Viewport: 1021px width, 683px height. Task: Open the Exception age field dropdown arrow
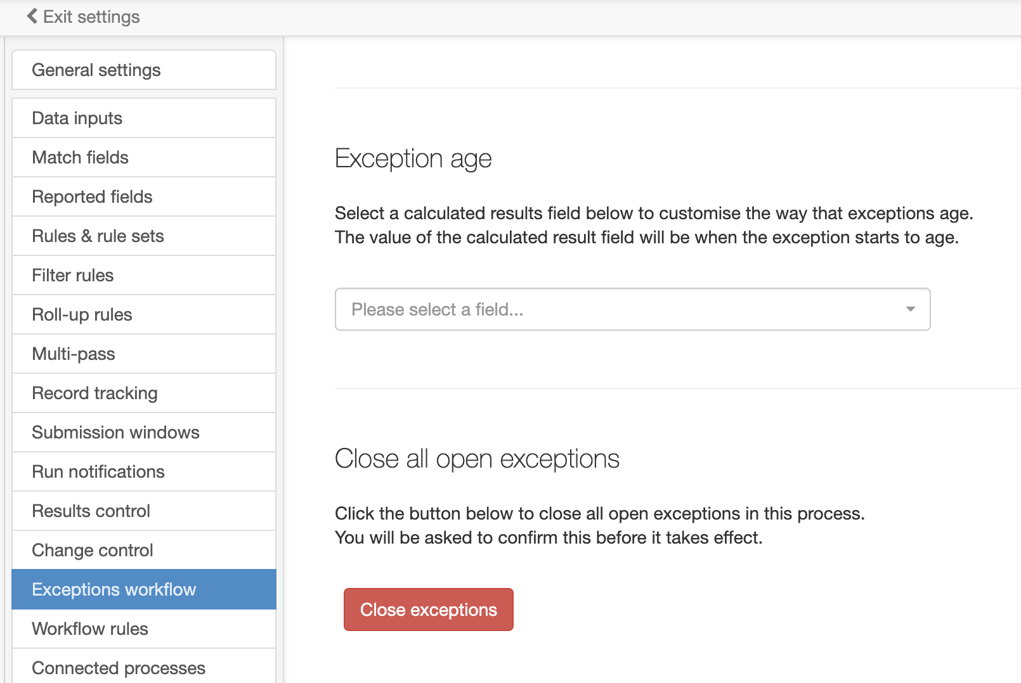pyautogui.click(x=911, y=309)
